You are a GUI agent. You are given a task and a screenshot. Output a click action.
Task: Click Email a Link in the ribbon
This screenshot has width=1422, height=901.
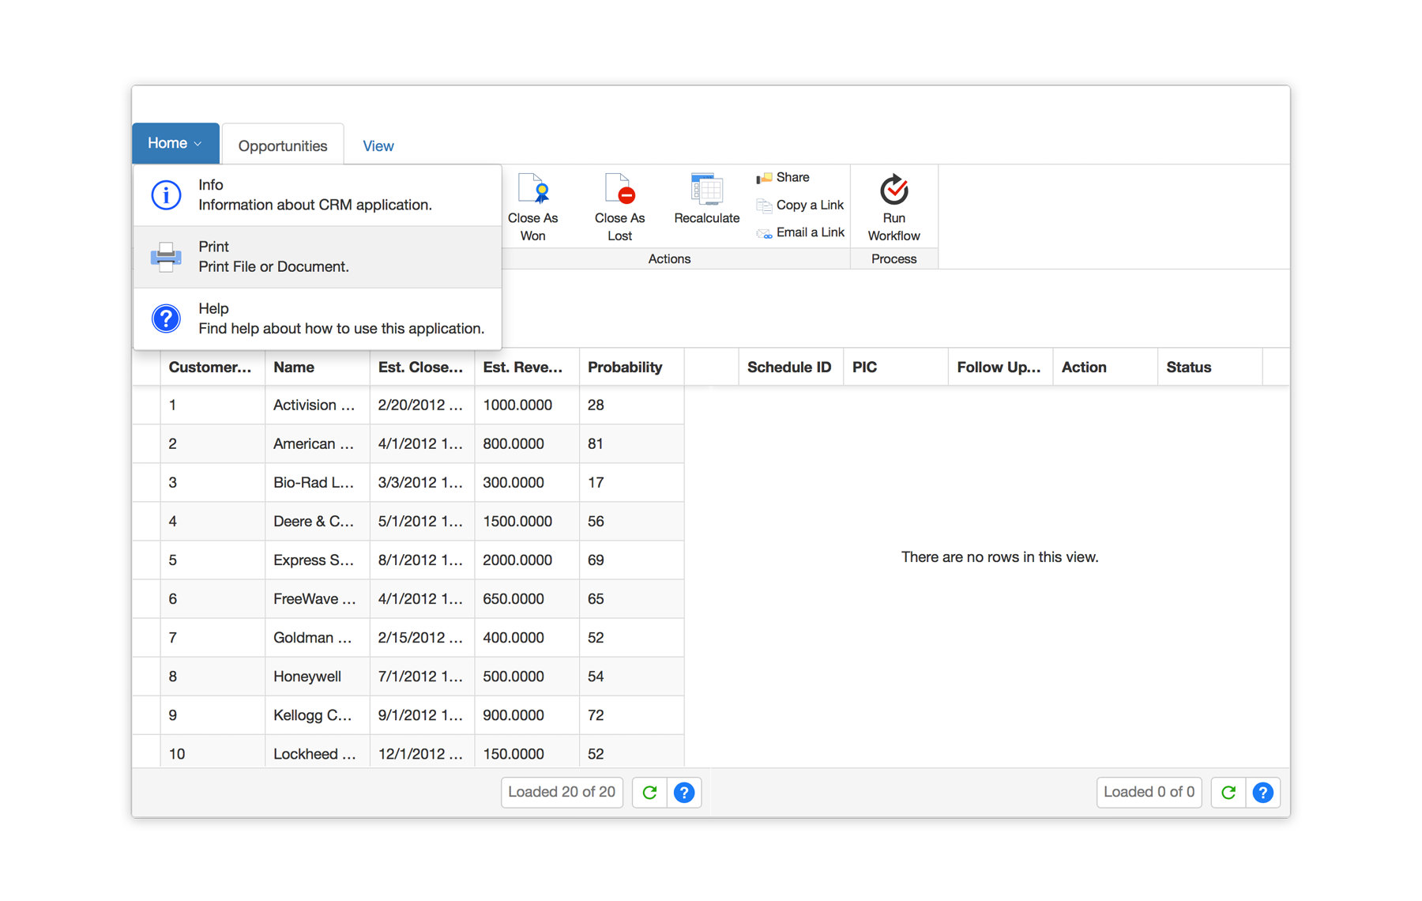[801, 232]
